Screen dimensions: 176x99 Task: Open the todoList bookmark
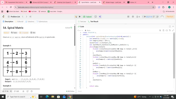(x=42, y=11)
